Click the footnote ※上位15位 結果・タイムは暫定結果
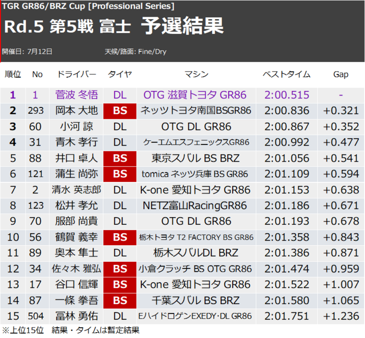This screenshot has height=338, width=365. tap(71, 330)
